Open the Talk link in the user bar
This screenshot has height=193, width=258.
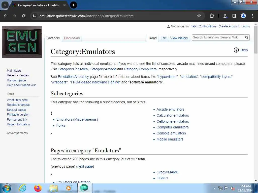pyautogui.click(x=194, y=26)
